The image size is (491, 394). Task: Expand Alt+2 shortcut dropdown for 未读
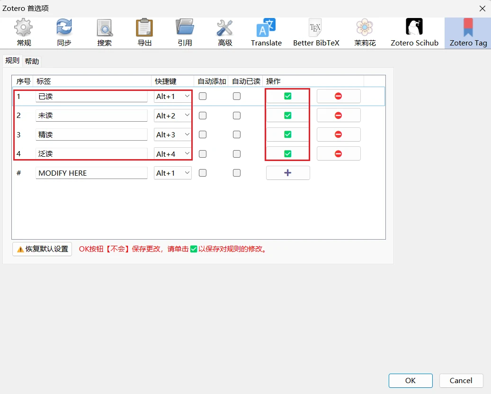tap(172, 116)
